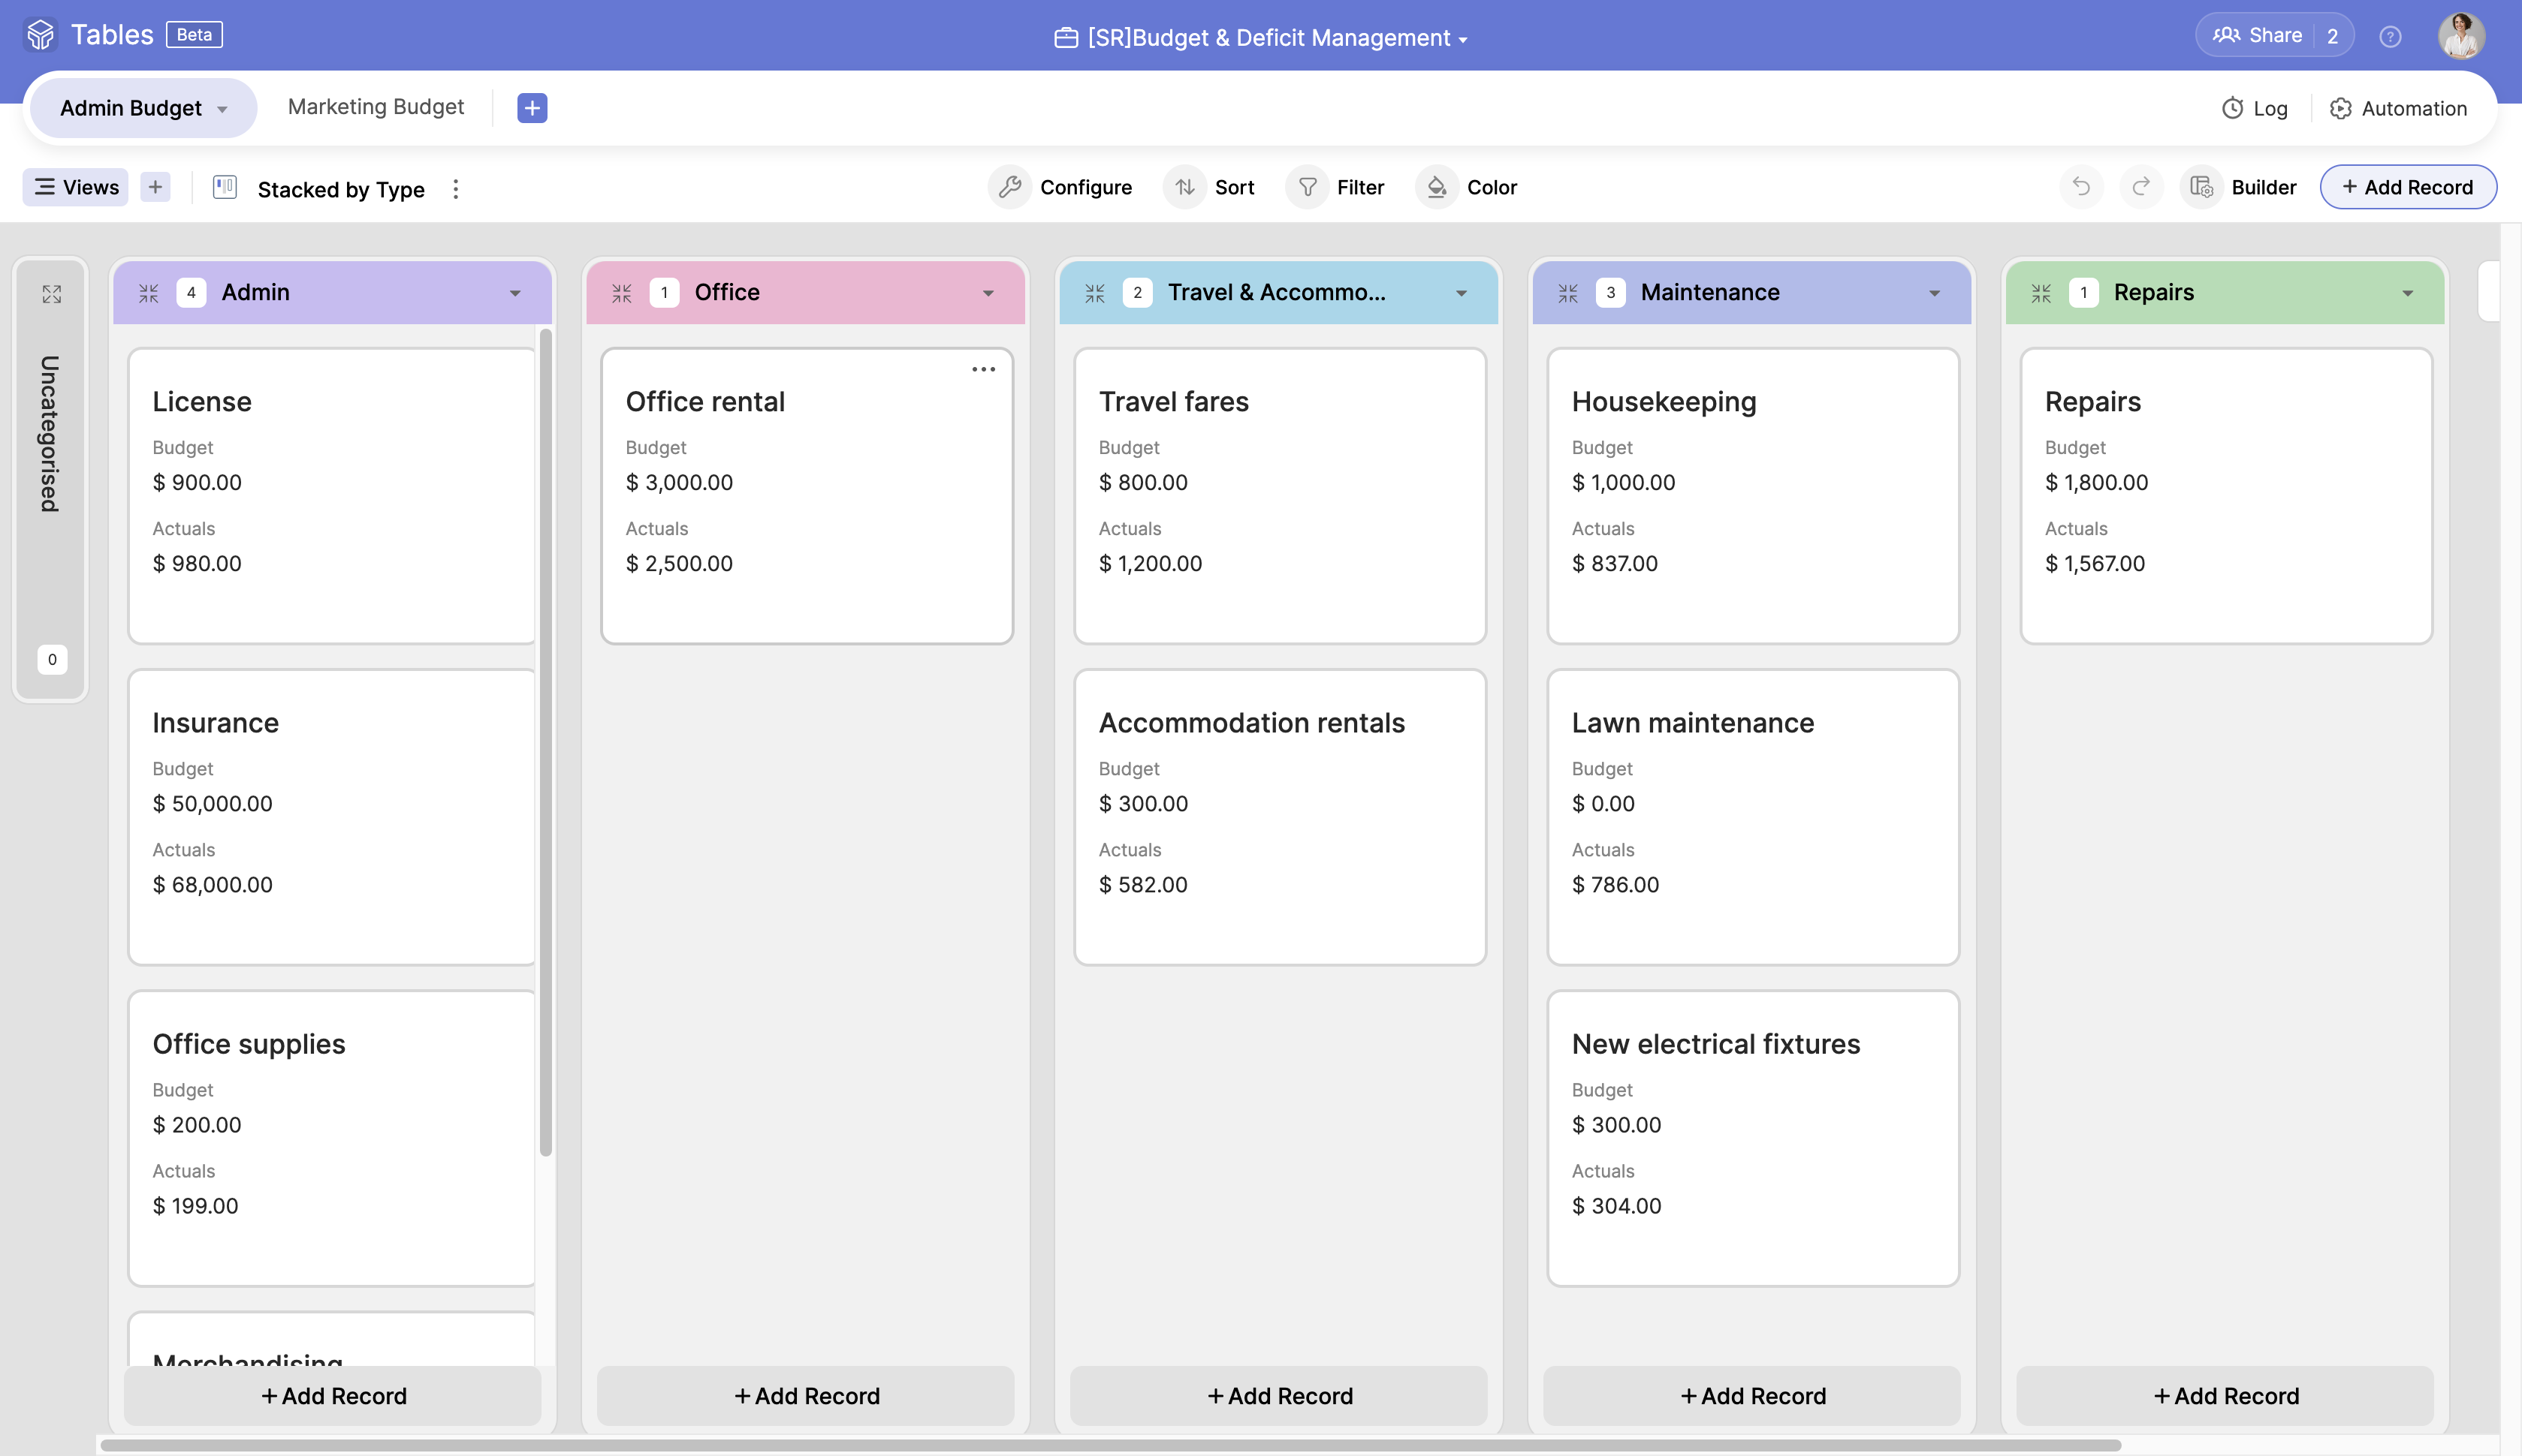Screen dimensions: 2522x1456
Task: Add Record in Travel & Accommodation stack
Action: point(1280,1396)
